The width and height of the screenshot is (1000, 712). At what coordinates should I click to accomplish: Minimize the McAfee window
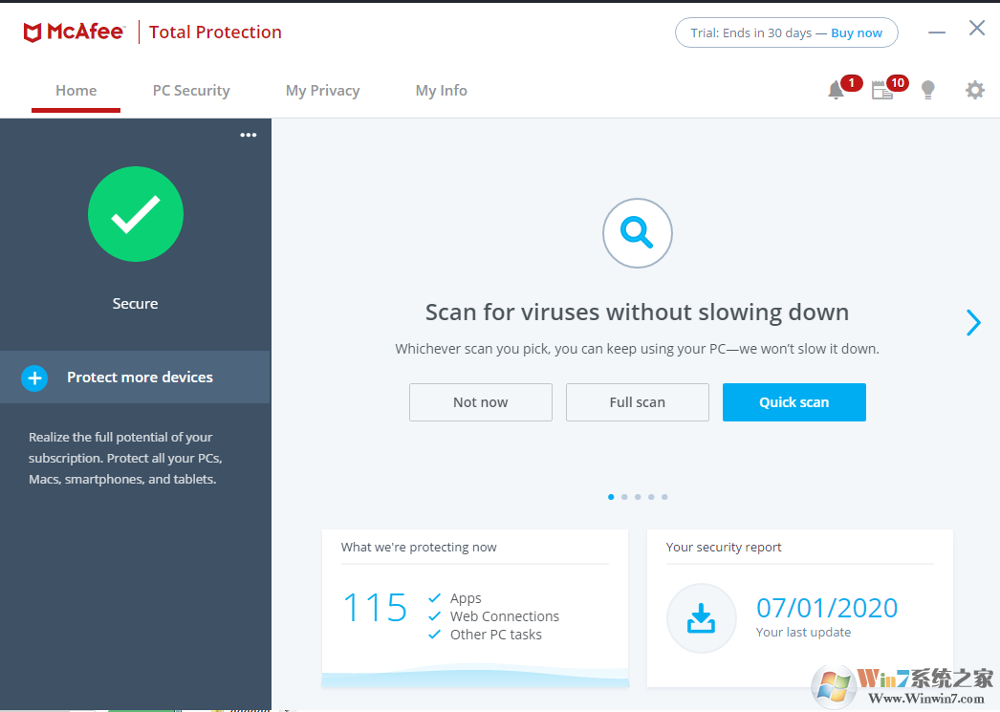[x=936, y=32]
